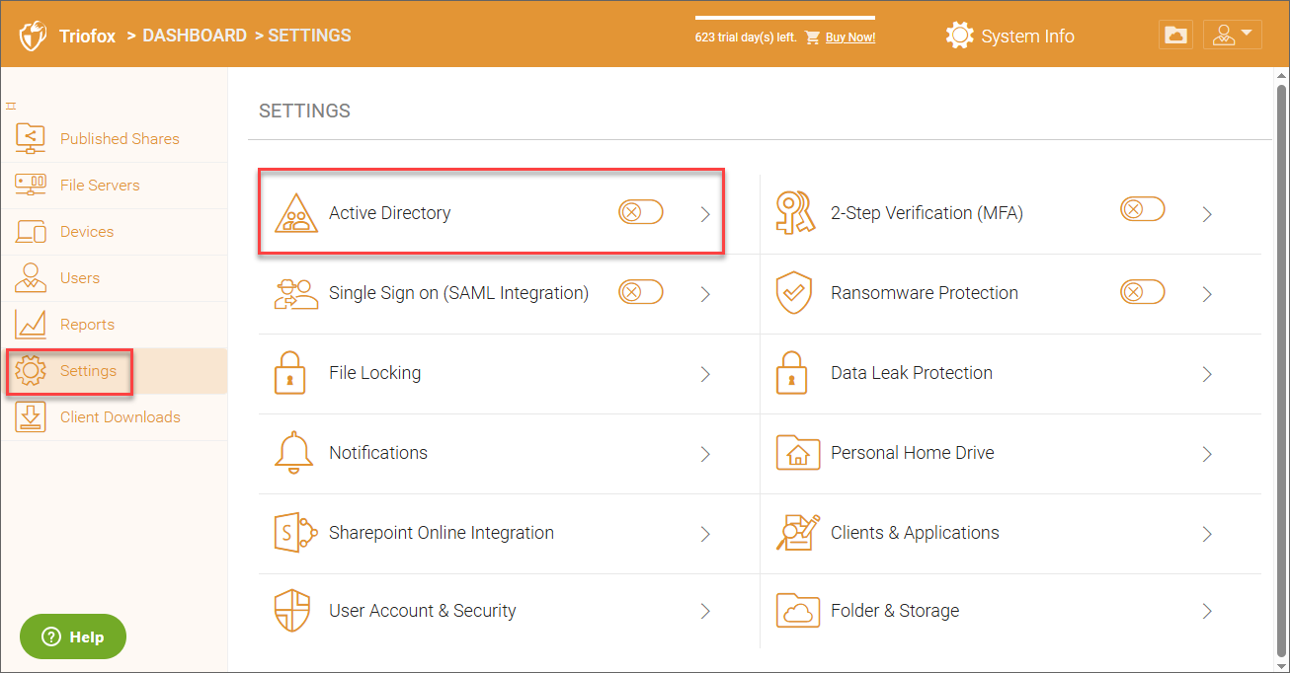1290x673 pixels.
Task: Expand File Locking chevron
Action: click(x=705, y=374)
